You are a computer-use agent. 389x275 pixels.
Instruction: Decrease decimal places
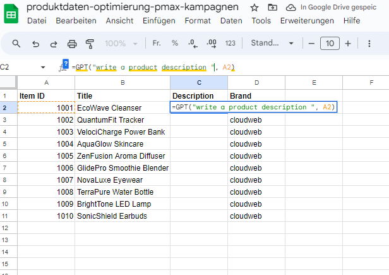tap(193, 44)
